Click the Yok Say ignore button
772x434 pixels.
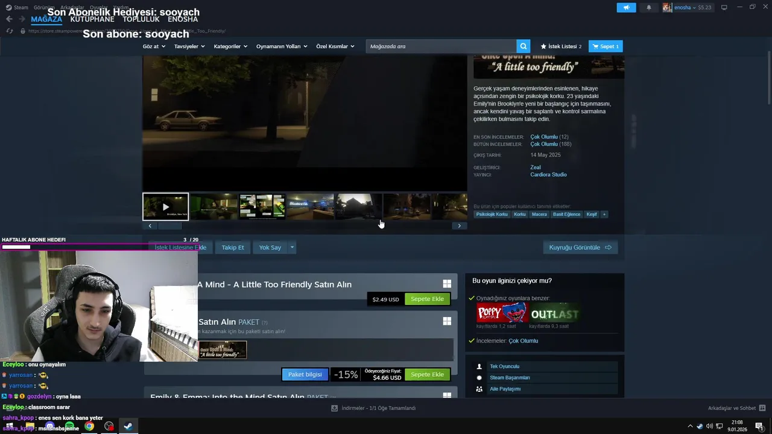click(270, 247)
